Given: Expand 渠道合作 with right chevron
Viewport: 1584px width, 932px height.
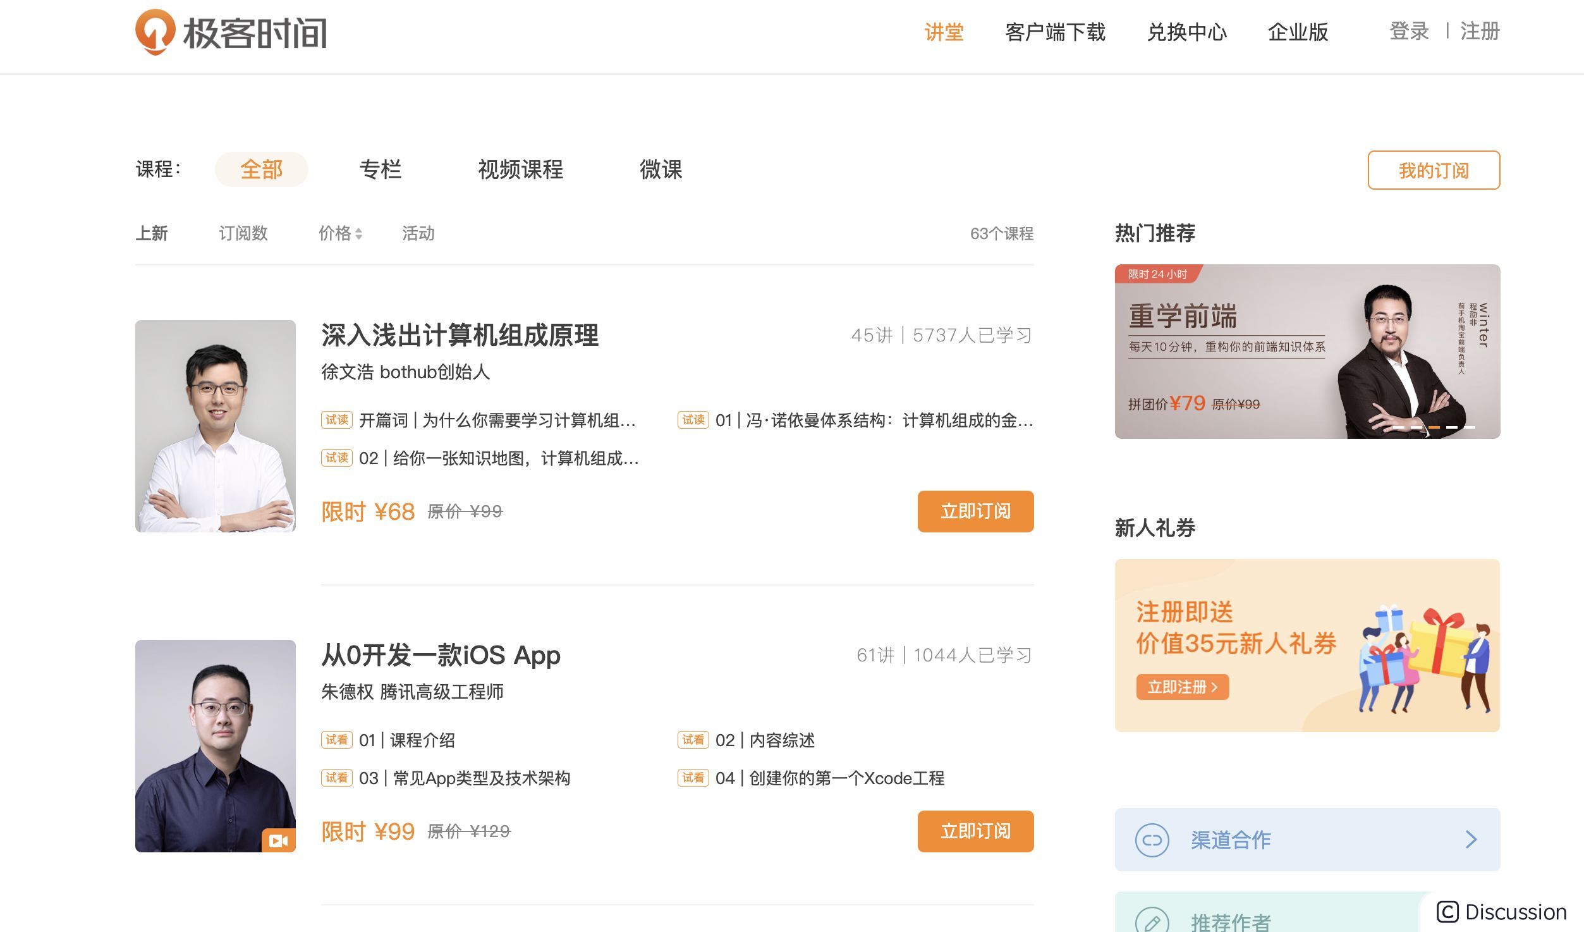Looking at the screenshot, I should [x=1471, y=840].
